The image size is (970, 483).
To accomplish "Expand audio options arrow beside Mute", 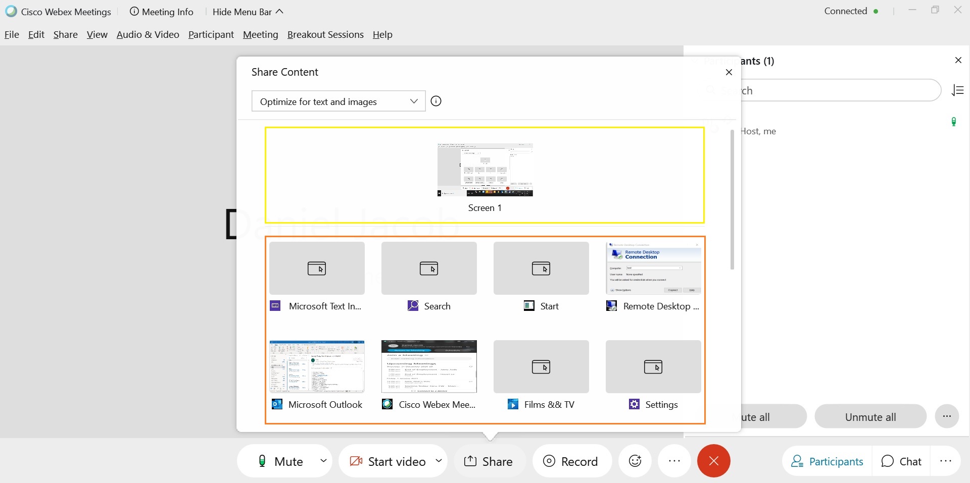I will (323, 460).
